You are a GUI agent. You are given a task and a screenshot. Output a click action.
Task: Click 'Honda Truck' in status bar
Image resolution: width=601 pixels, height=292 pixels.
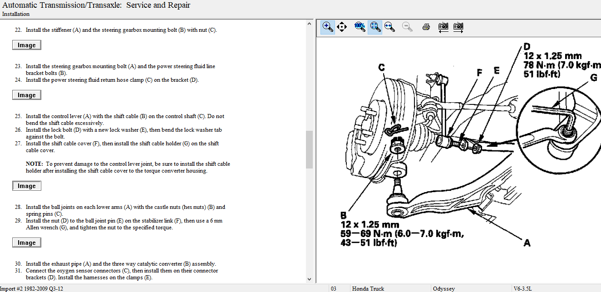[368, 288]
